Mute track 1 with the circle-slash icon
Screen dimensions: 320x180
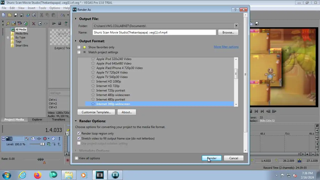[53, 138]
